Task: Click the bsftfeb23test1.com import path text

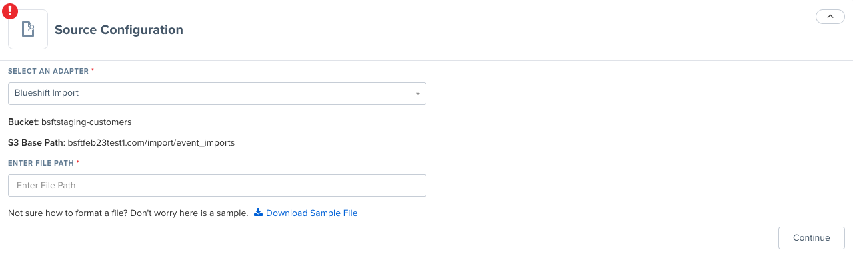Action: click(x=151, y=142)
